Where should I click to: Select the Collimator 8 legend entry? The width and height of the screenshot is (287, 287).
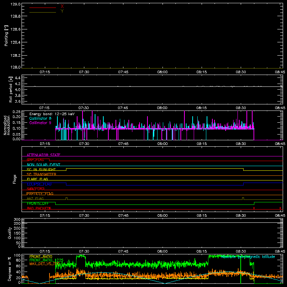[40, 118]
